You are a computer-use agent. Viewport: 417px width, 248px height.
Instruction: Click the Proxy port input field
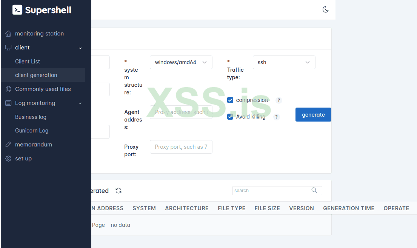click(x=181, y=146)
